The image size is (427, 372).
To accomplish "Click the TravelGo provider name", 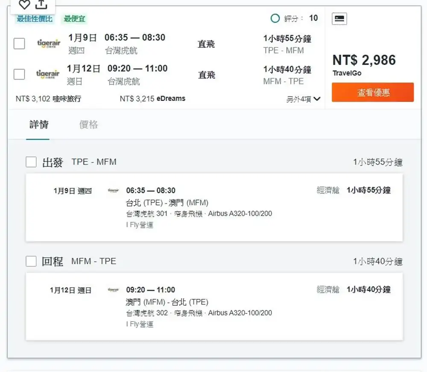I will coord(347,73).
